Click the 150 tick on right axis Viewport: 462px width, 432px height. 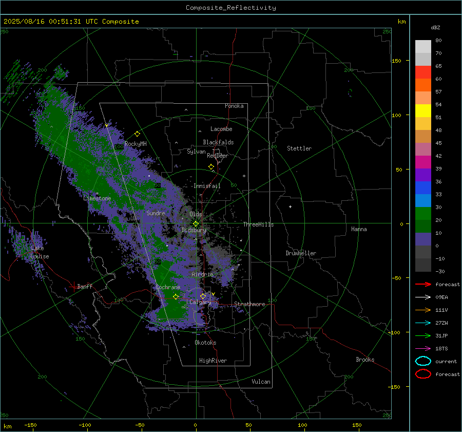[x=396, y=61]
